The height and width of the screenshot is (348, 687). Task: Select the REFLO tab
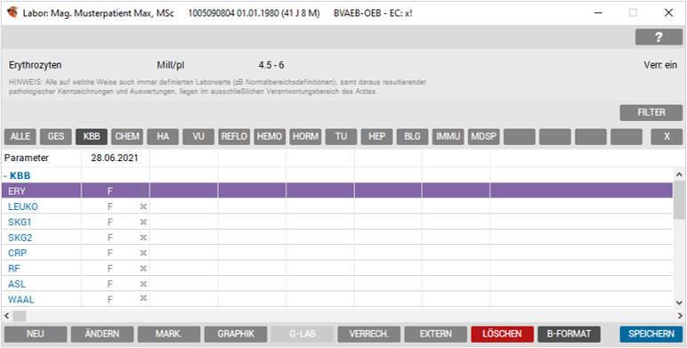[234, 137]
